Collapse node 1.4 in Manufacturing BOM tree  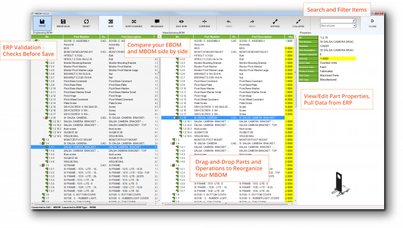click(171, 143)
